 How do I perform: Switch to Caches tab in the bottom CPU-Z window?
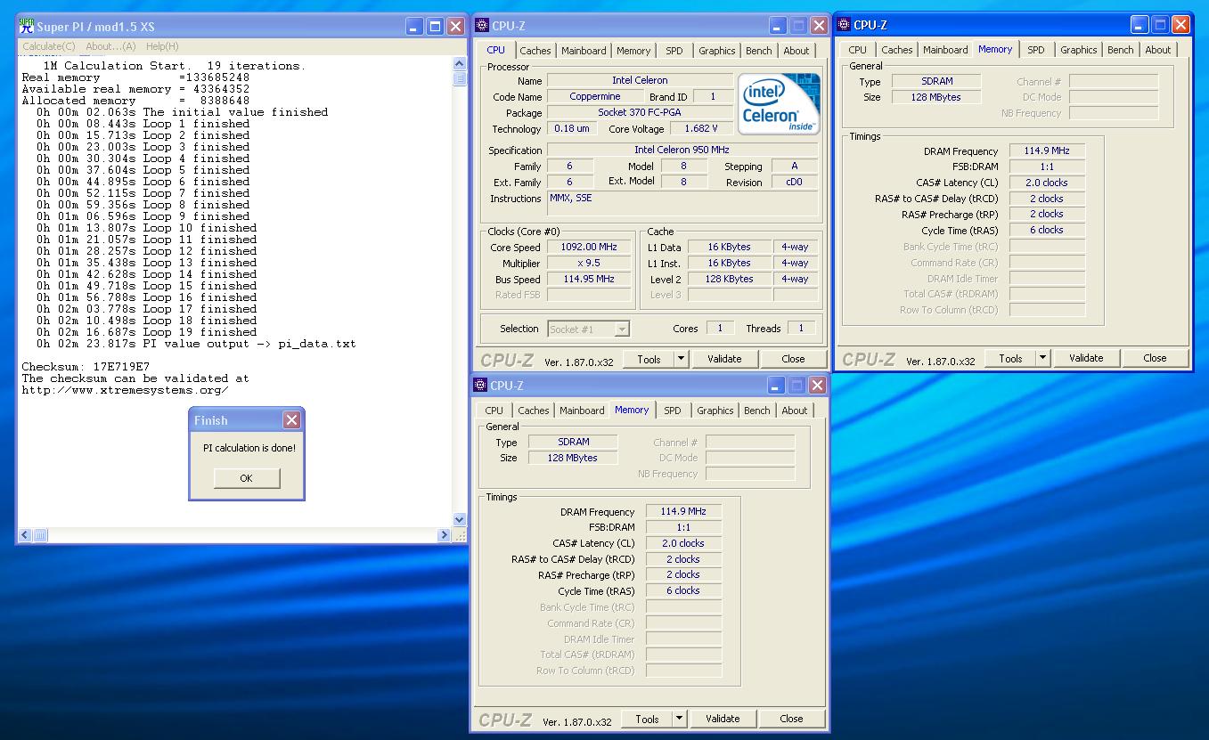click(533, 411)
